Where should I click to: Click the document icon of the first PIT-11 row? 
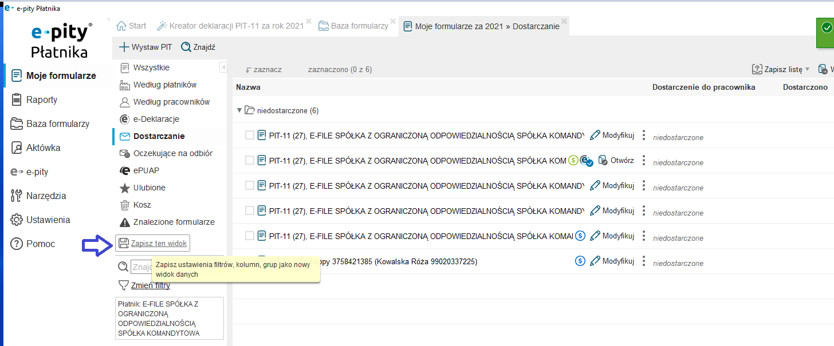(x=262, y=135)
